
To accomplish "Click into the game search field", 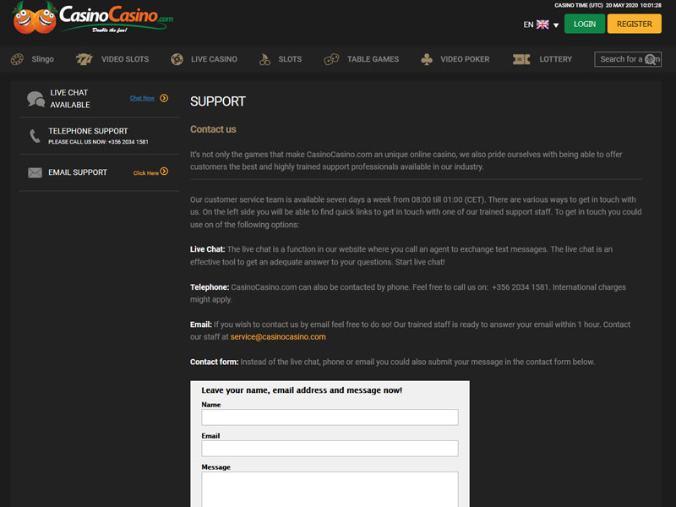I will 628,59.
